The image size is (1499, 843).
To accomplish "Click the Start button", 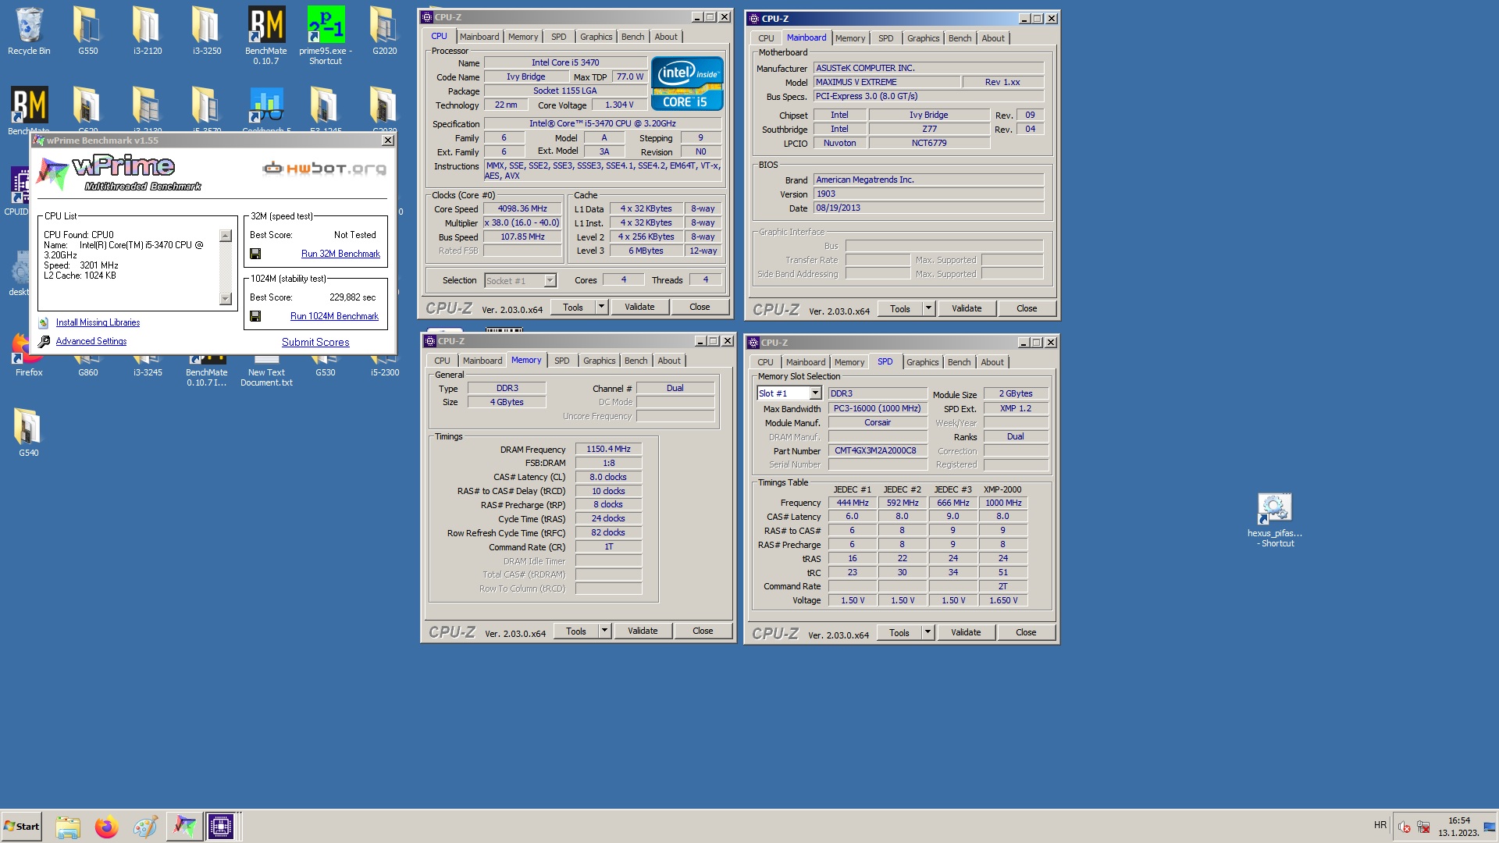I will tap(21, 826).
